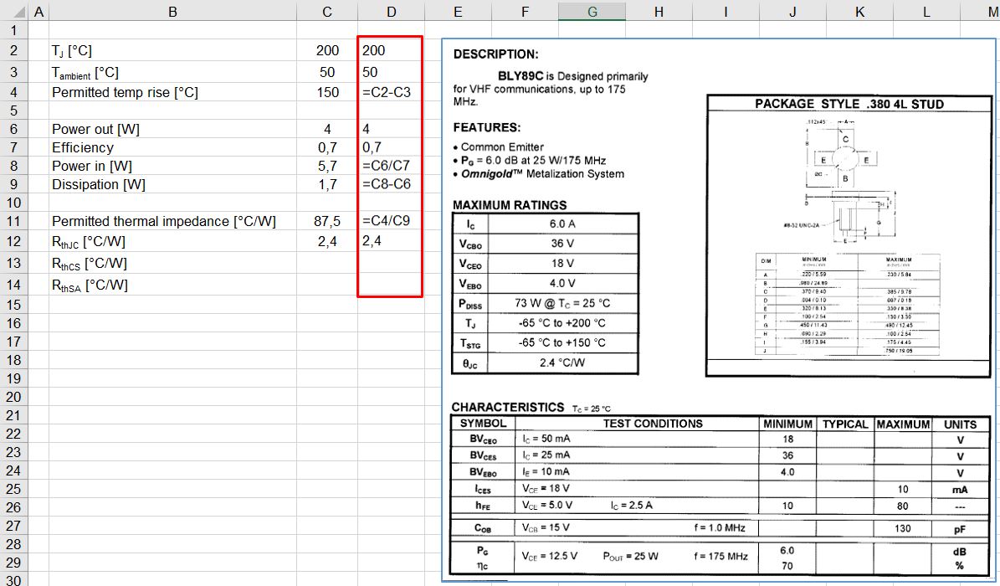Click the Select All corner triangle
This screenshot has width=1000, height=586.
point(13,12)
